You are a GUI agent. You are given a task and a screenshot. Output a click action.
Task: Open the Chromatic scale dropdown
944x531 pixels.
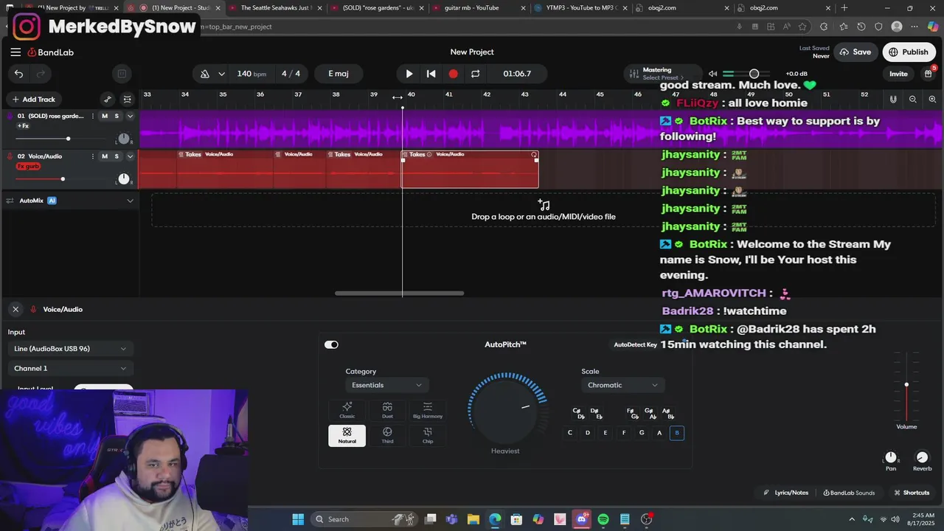623,385
